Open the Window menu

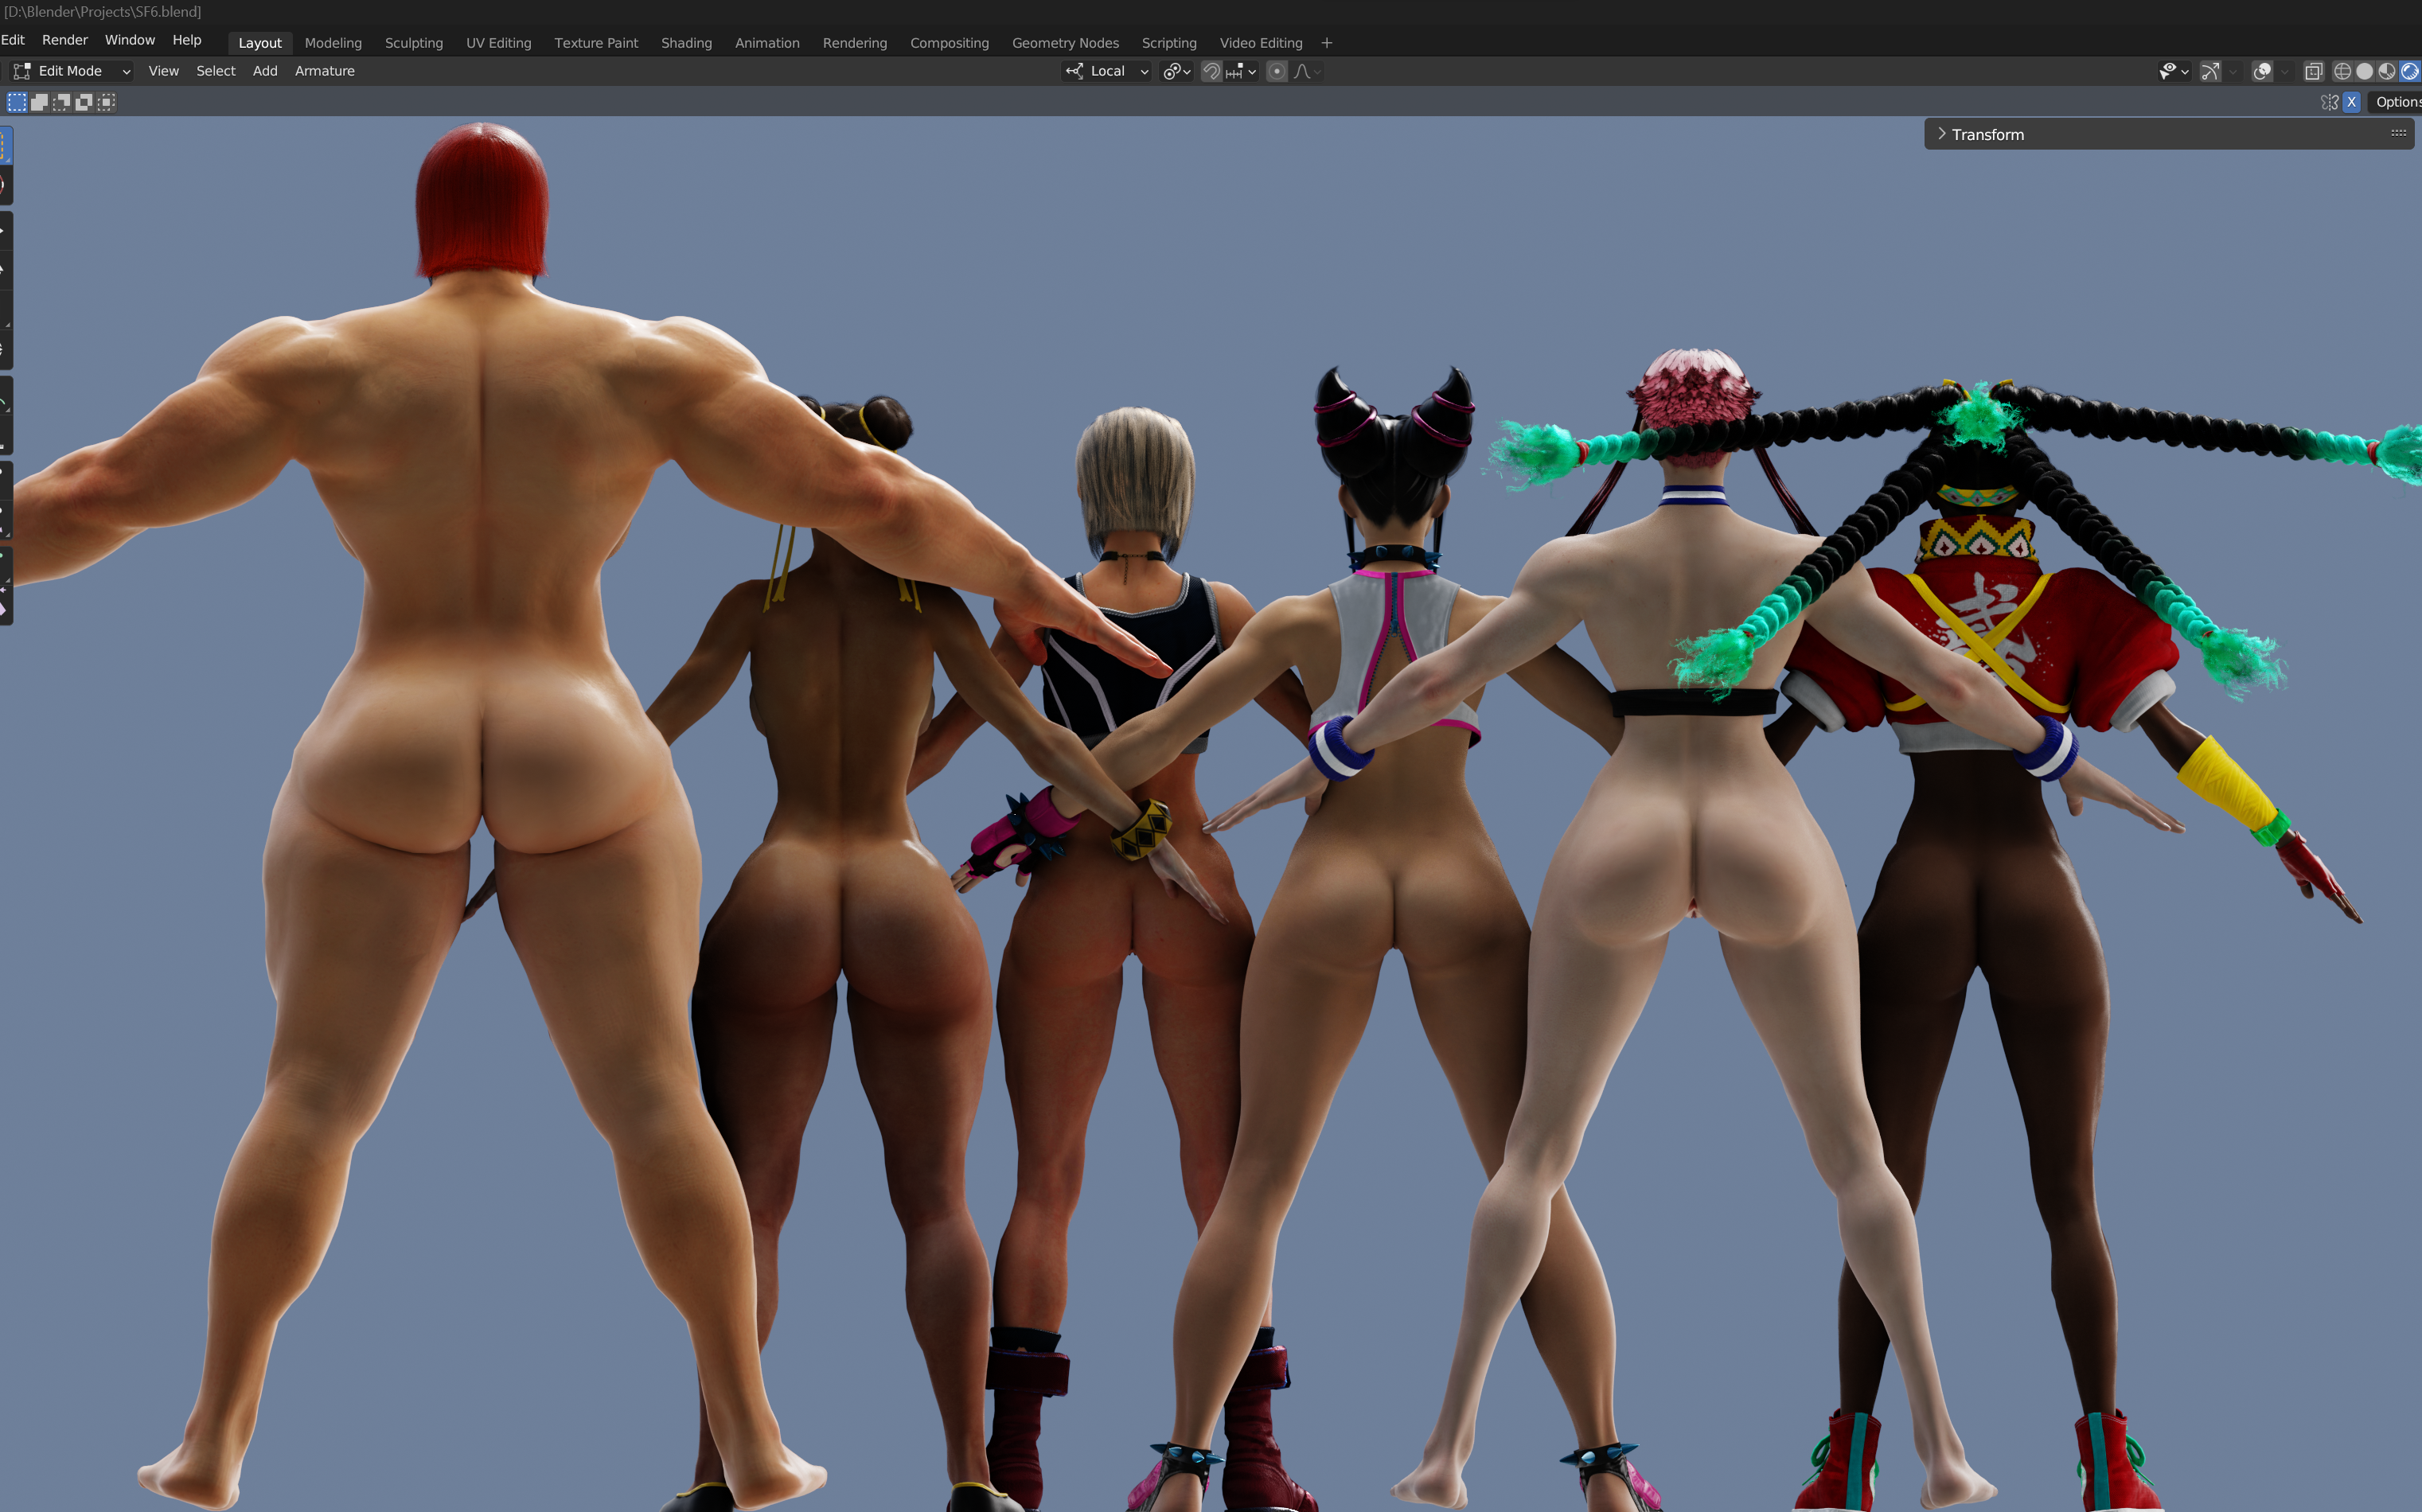click(x=130, y=40)
